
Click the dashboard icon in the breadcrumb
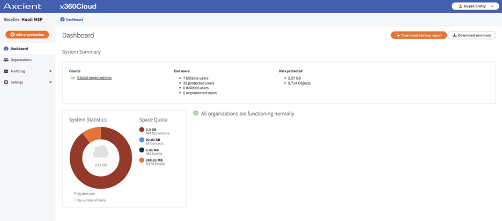click(62, 19)
